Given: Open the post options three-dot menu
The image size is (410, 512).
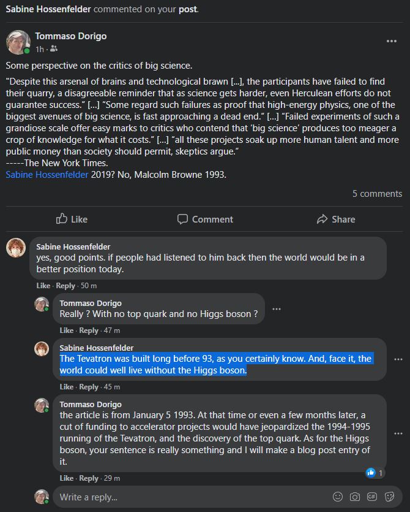Looking at the screenshot, I should [392, 41].
